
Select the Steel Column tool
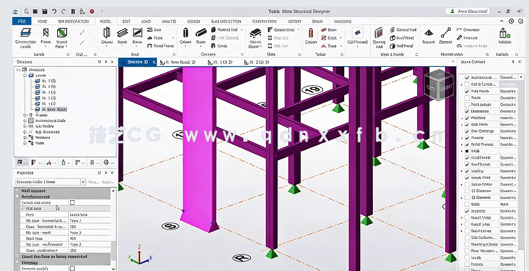[106, 36]
